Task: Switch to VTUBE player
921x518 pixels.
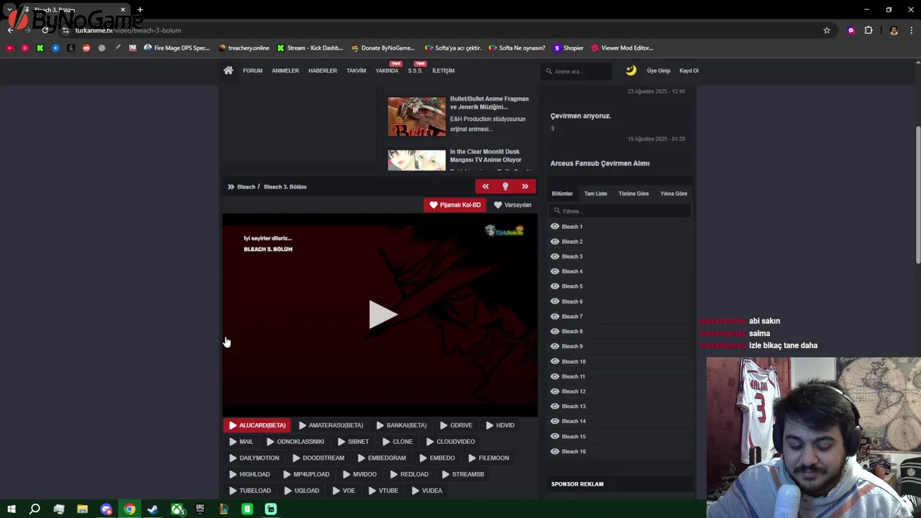Action: point(383,491)
